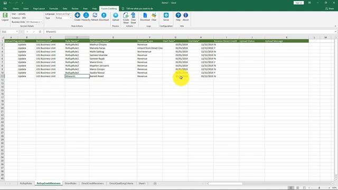The image size is (338, 190).
Task: Open the Home ribbon tab
Action: [x=15, y=8]
